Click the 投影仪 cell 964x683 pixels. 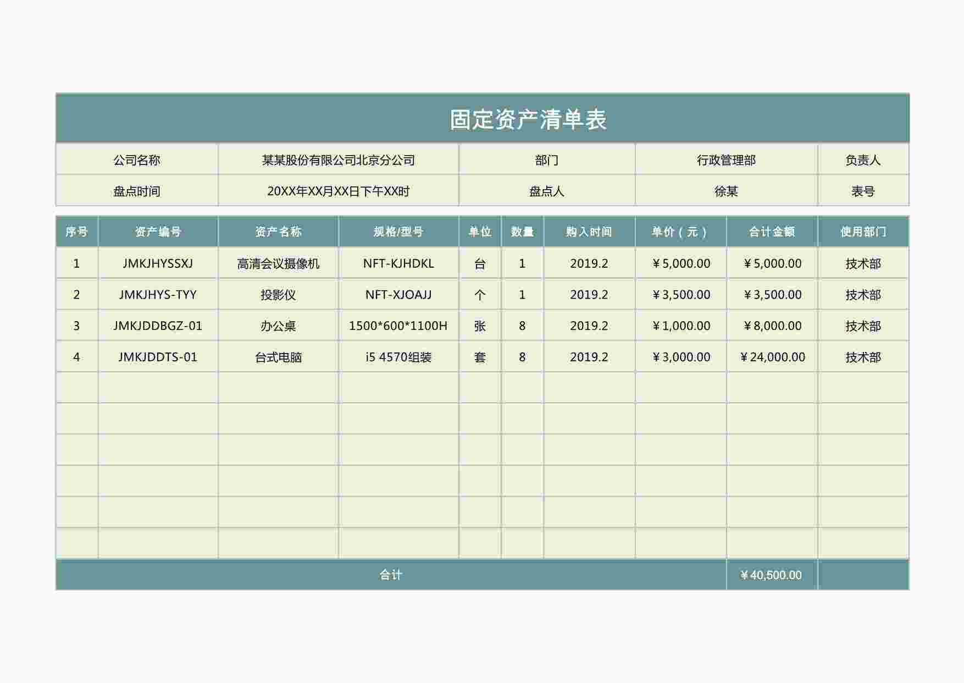279,294
